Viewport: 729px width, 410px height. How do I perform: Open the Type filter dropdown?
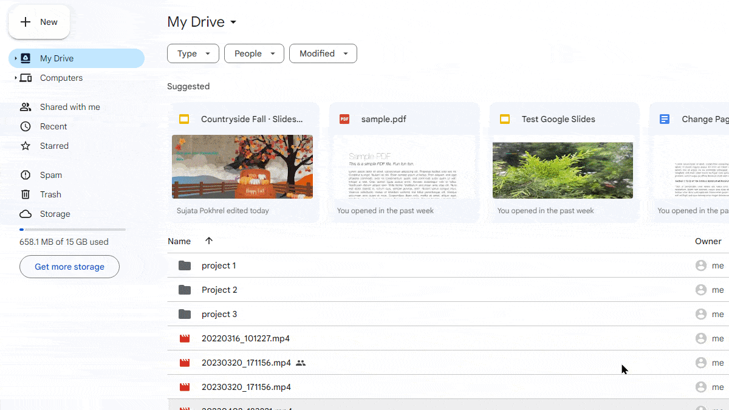click(x=193, y=53)
